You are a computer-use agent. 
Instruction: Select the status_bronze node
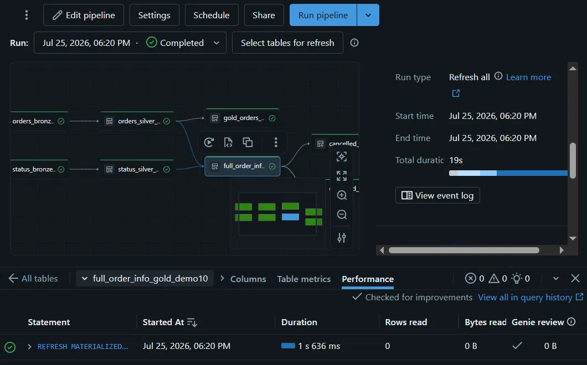tap(39, 169)
